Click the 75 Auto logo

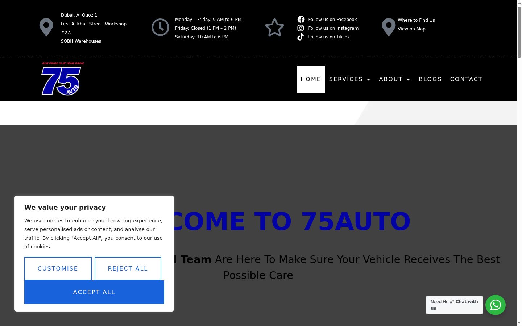[63, 79]
